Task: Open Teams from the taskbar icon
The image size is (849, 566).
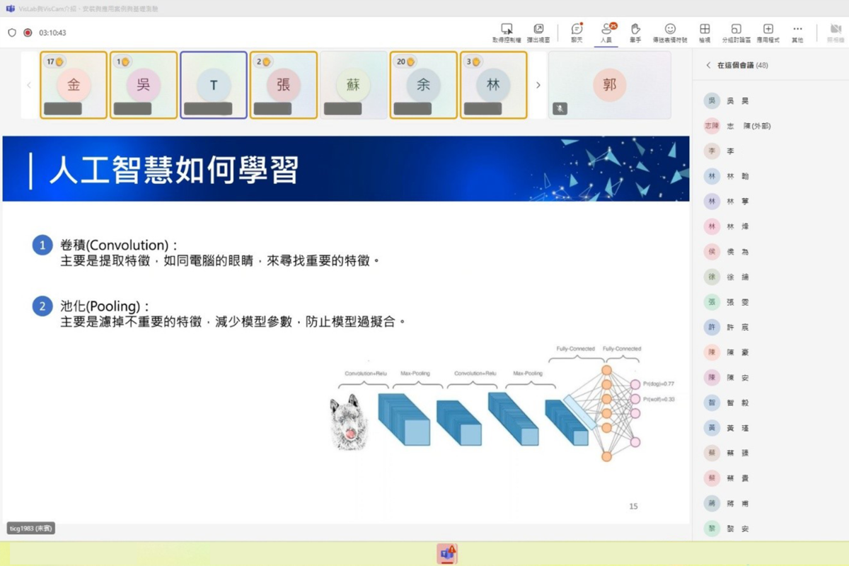Action: (x=447, y=554)
